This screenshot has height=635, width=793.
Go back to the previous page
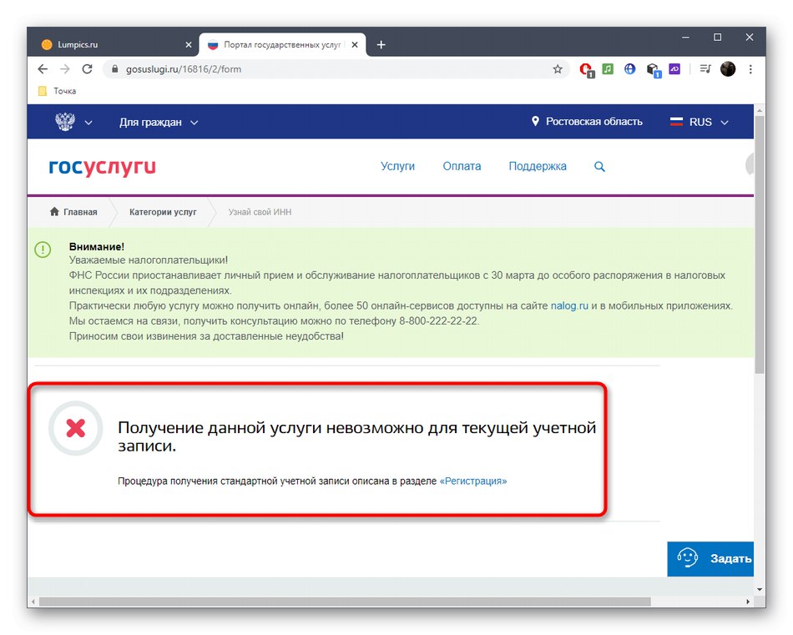coord(43,69)
